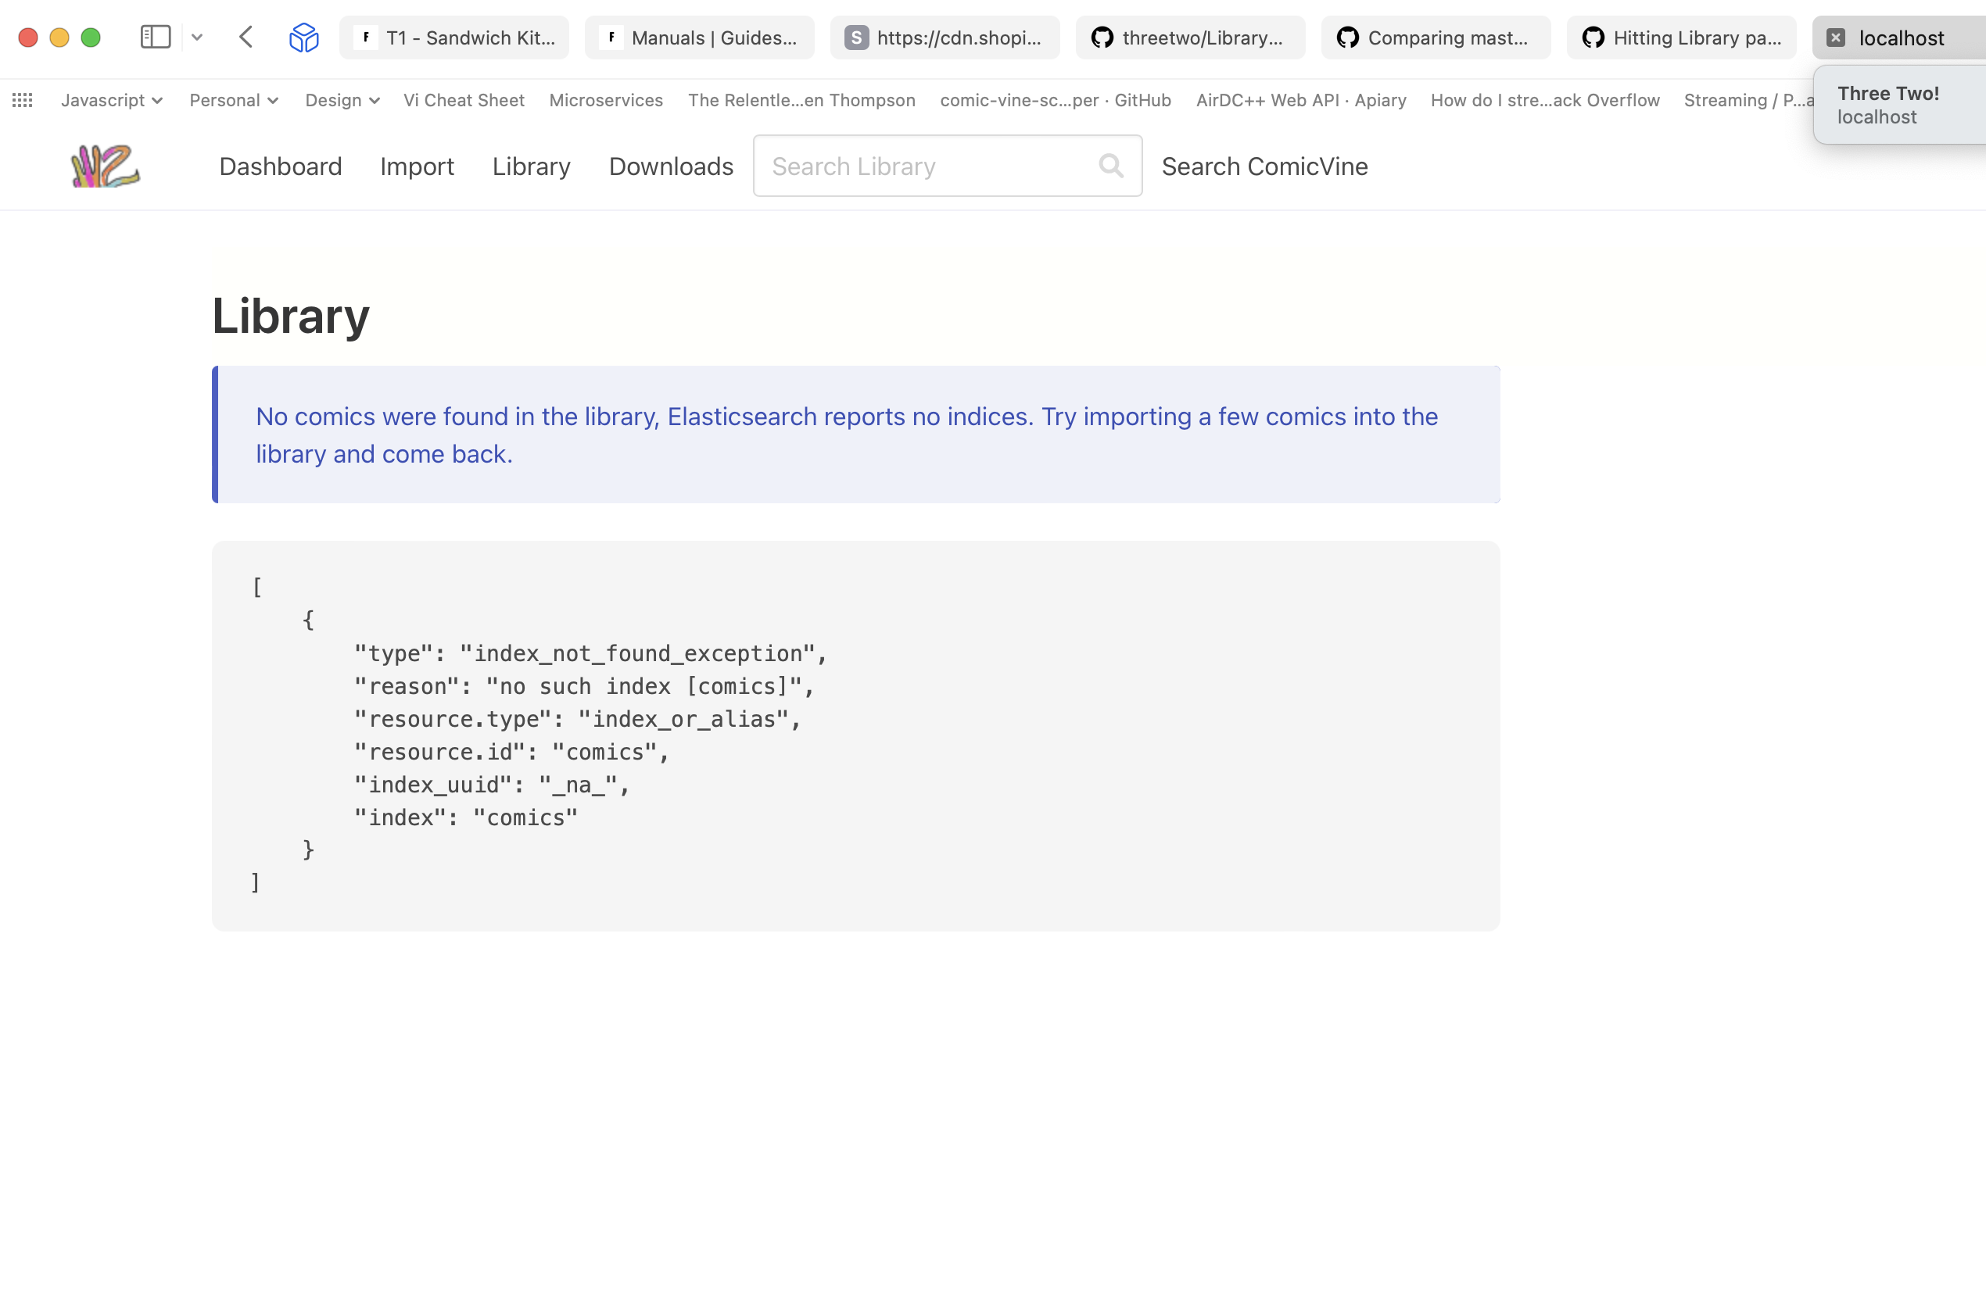Click the browser back arrow

pos(246,37)
